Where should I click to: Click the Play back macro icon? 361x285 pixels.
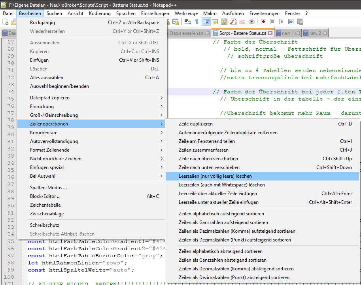coord(282,22)
